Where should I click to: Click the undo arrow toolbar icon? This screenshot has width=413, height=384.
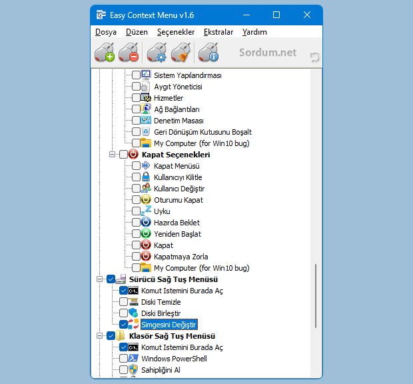314,58
